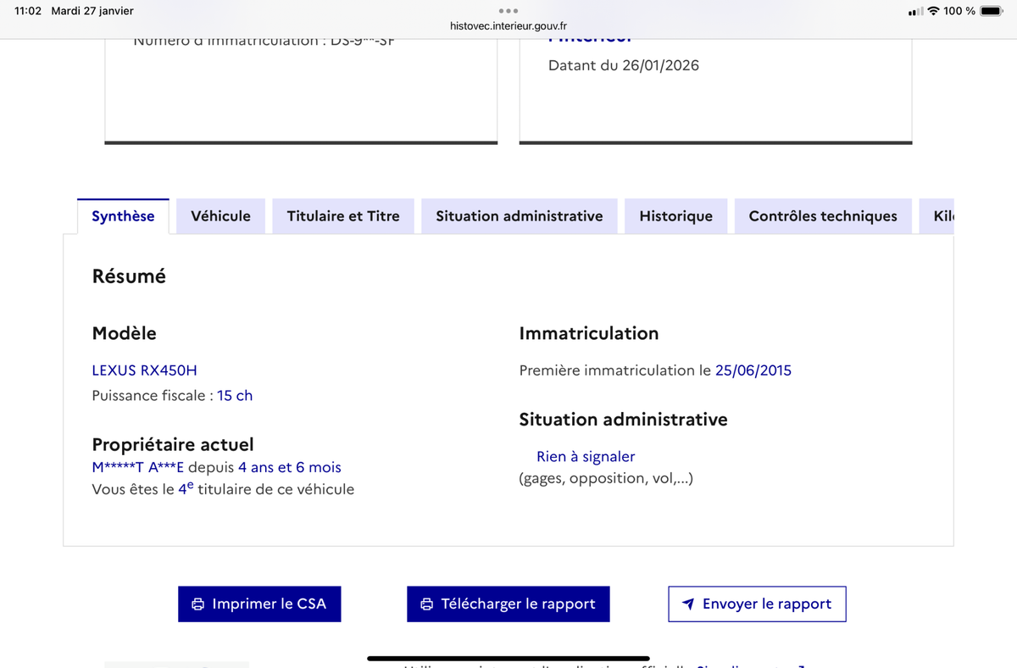Click the 25/06/2015 registration date
This screenshot has width=1017, height=668.
753,370
